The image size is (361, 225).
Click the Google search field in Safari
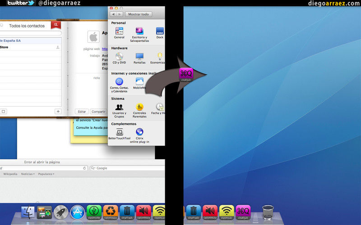(127, 168)
